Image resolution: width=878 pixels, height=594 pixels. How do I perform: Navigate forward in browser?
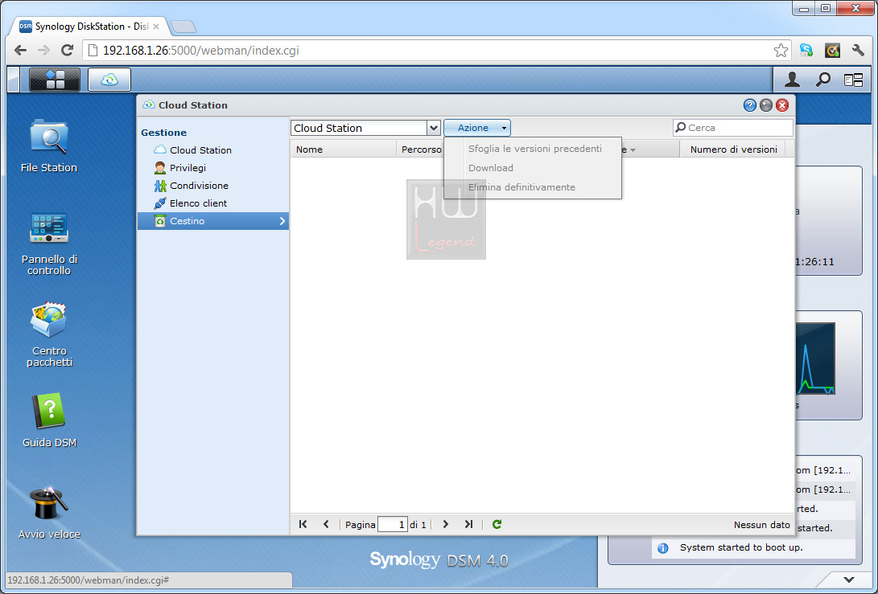(43, 51)
